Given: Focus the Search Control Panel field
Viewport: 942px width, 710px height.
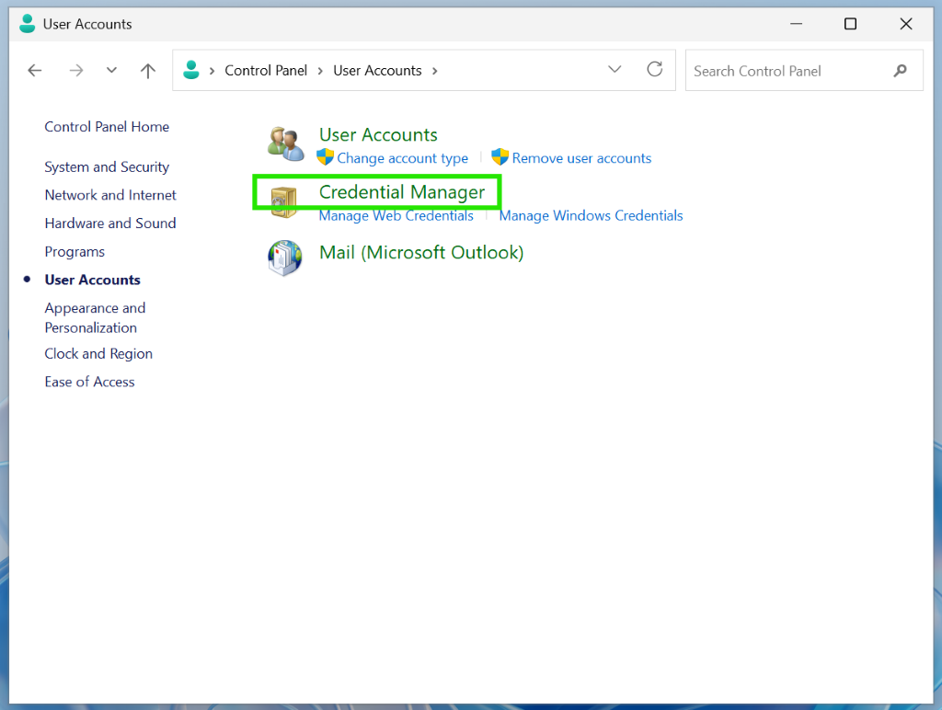Looking at the screenshot, I should [x=804, y=71].
